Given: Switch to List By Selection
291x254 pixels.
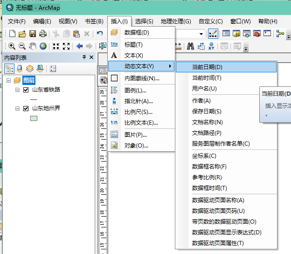Looking at the screenshot, I should click(40, 69).
